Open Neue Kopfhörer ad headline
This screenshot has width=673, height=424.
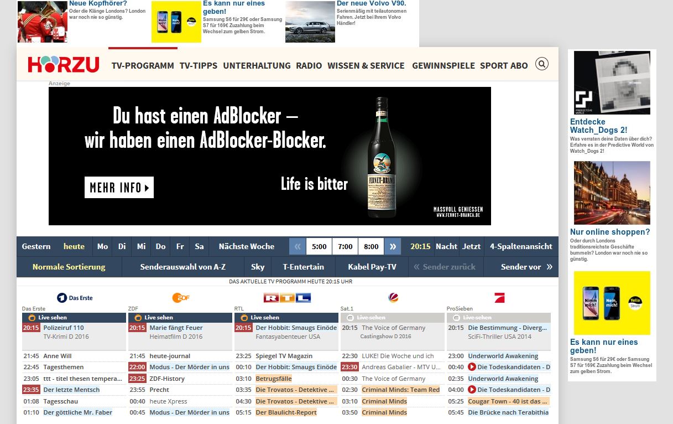[97, 3]
